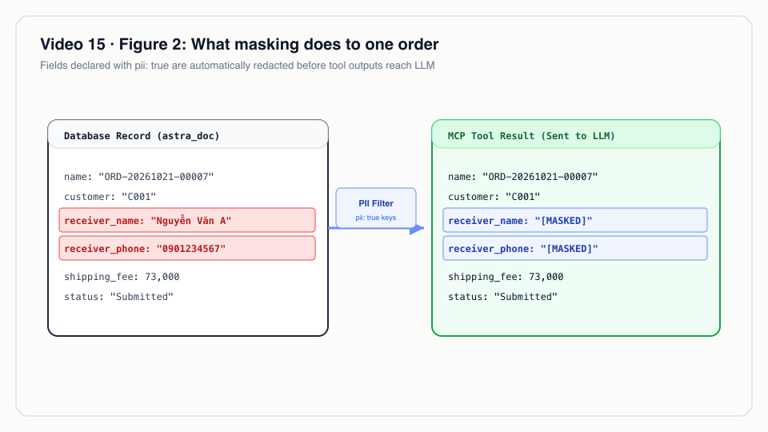Select the receiver_phone "[MASKED]" row
The image size is (768, 432).
coord(575,248)
